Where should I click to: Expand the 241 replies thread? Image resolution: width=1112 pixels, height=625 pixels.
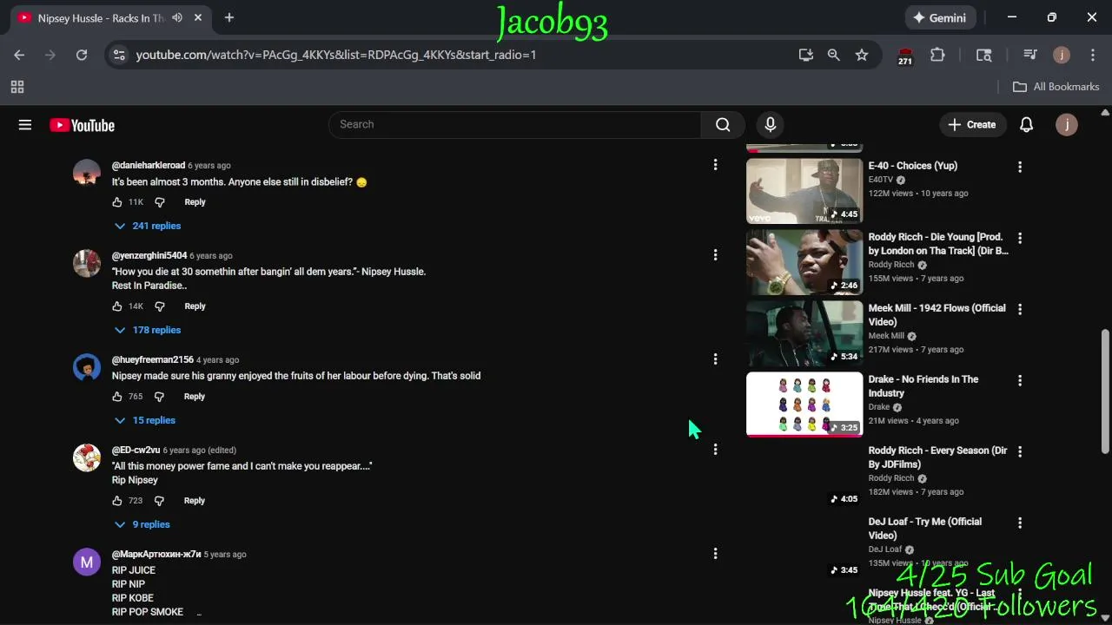[148, 226]
